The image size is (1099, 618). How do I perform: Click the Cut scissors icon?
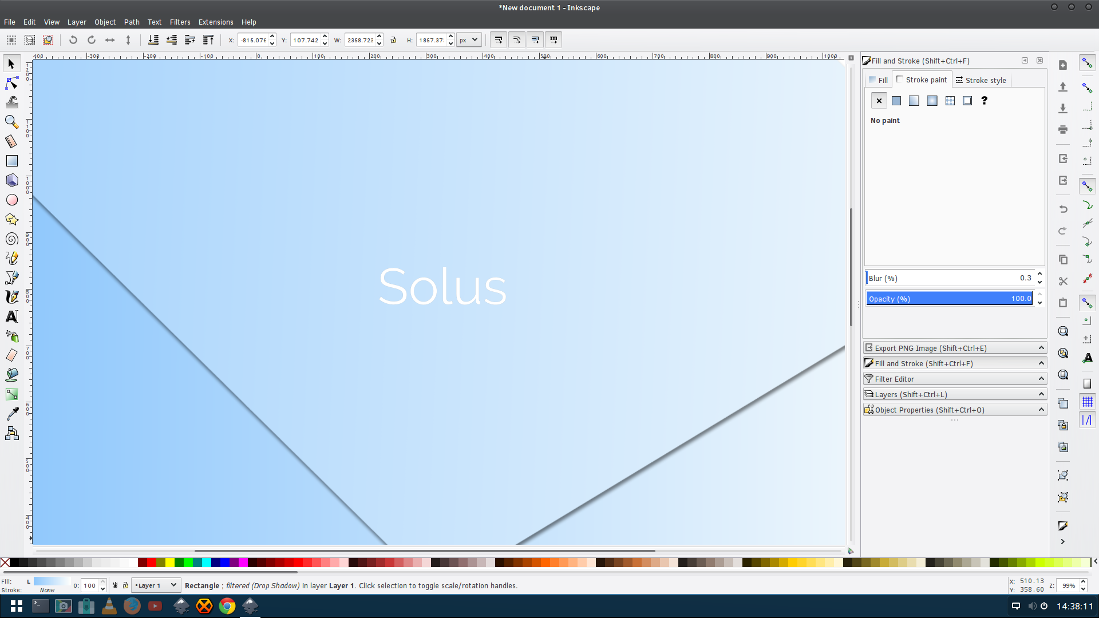tap(1063, 281)
